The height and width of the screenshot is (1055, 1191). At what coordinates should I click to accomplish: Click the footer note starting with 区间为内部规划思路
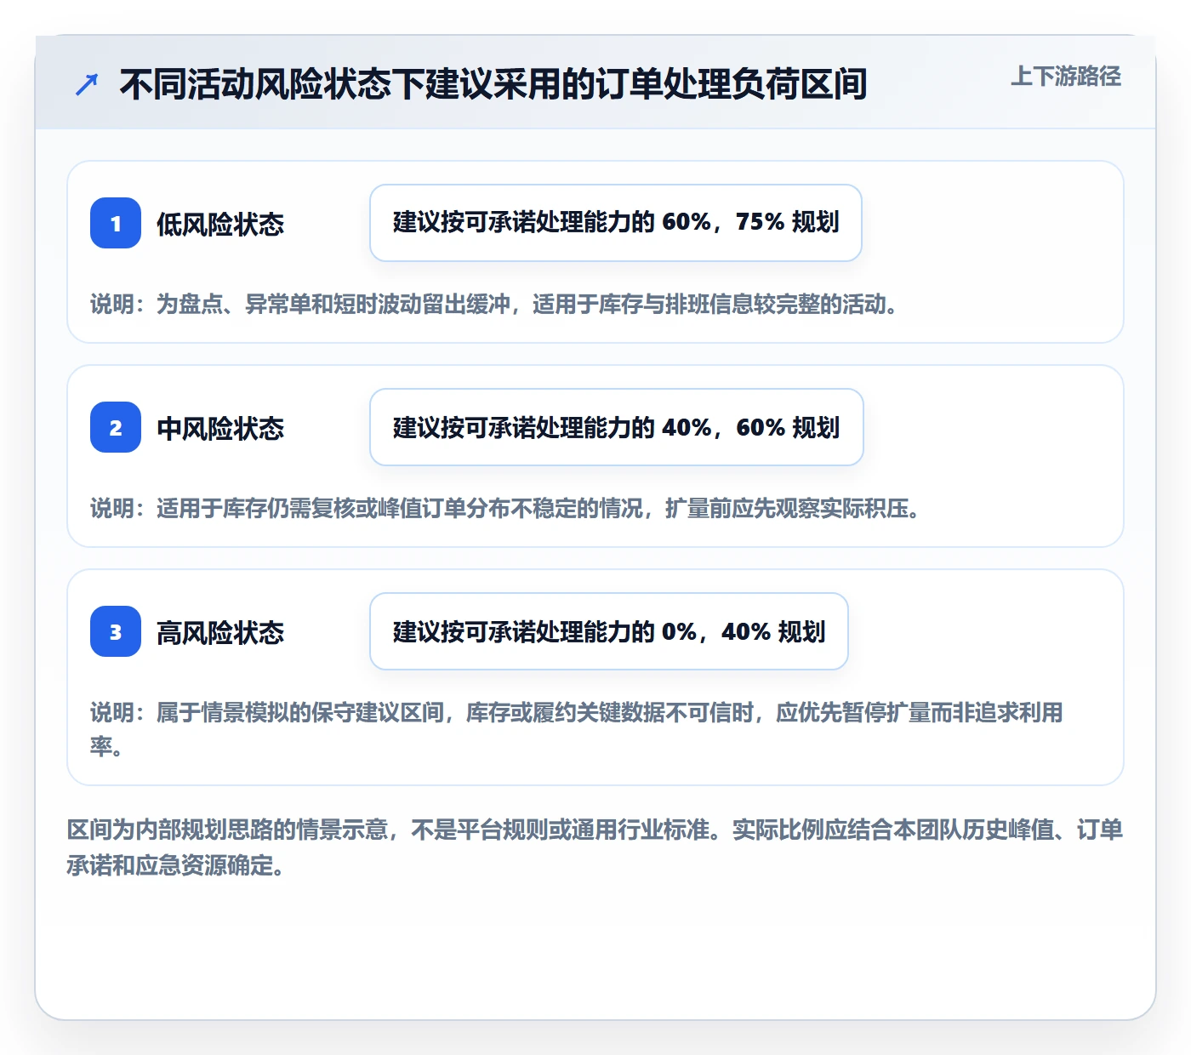coord(595,847)
